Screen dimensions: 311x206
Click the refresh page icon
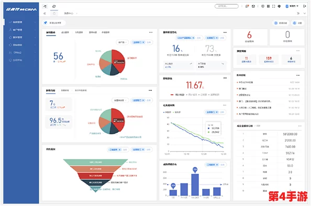54,6
